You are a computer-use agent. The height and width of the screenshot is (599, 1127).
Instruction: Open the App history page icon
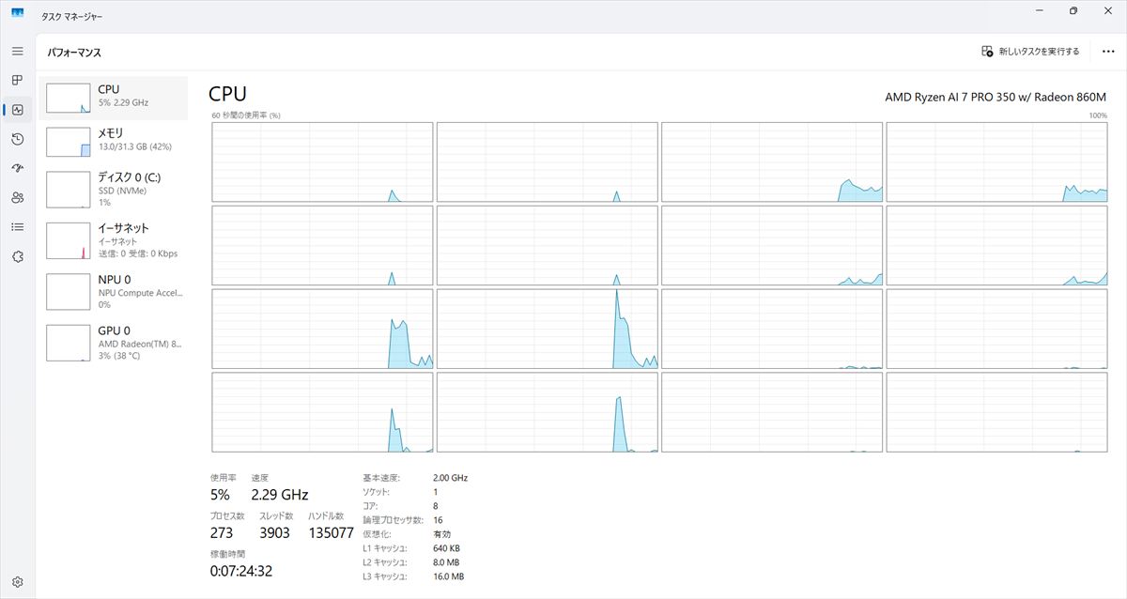(17, 139)
